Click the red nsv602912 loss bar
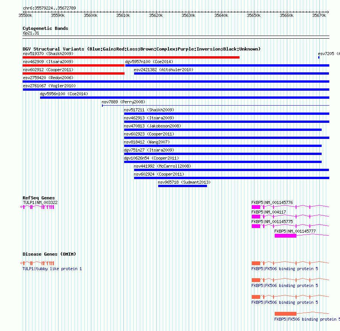The image size is (340, 331). [x=73, y=73]
